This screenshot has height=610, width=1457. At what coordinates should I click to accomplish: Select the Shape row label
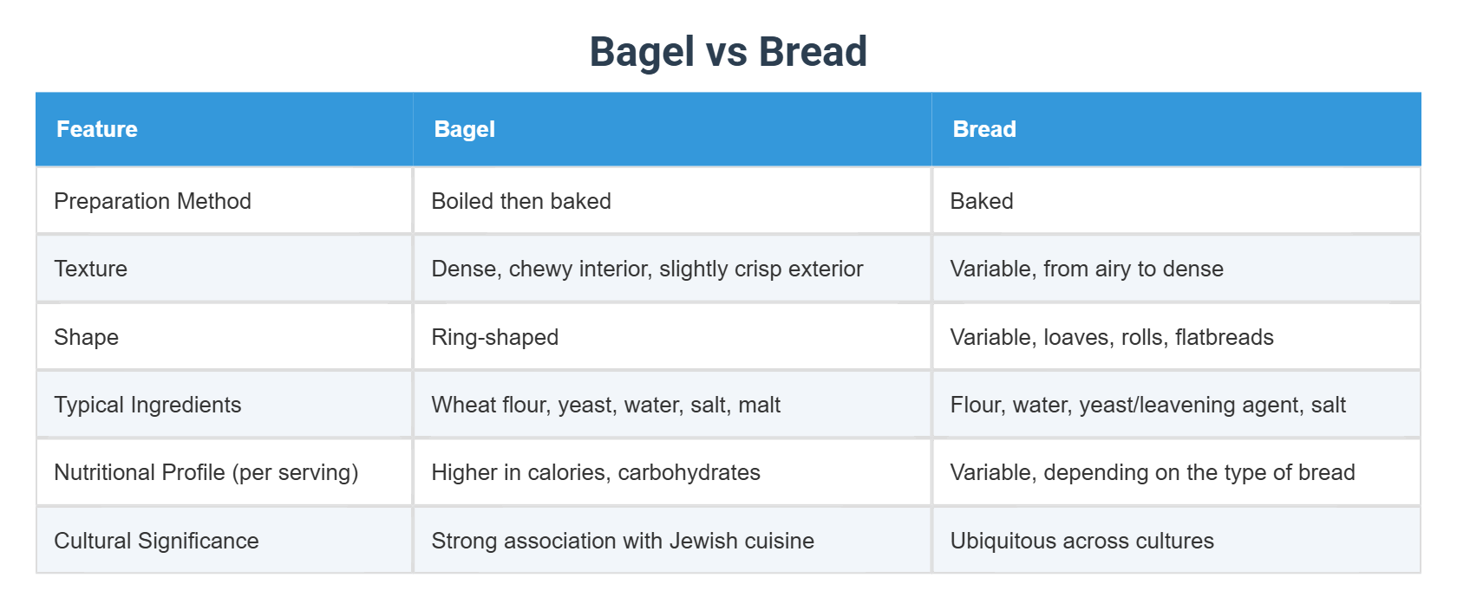87,337
